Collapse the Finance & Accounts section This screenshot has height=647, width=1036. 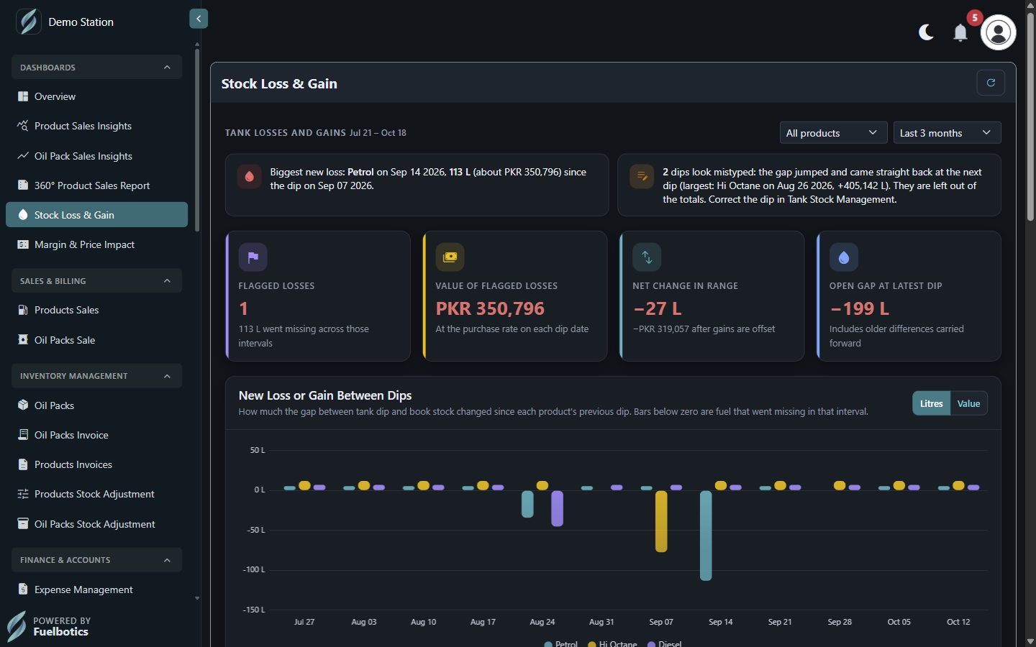coord(96,559)
